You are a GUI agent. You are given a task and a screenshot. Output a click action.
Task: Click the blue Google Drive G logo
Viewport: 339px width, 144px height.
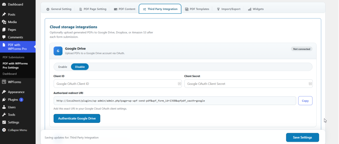click(x=58, y=51)
